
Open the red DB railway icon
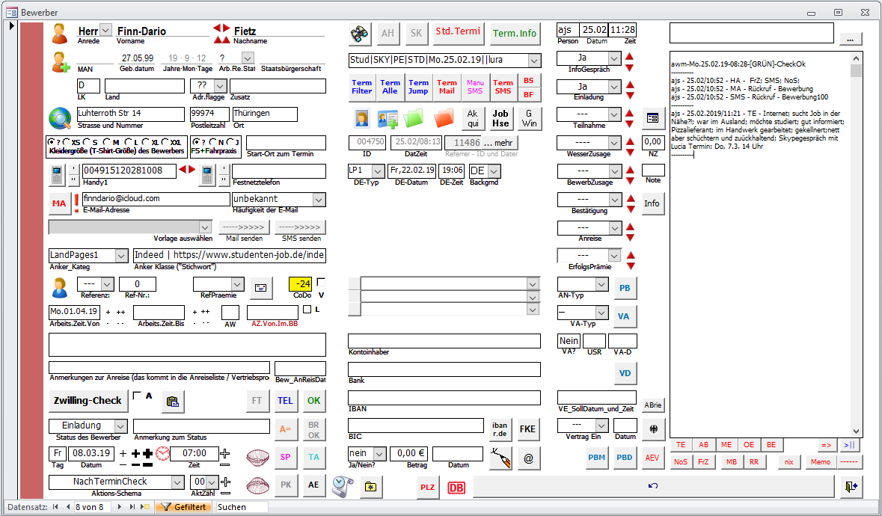(x=456, y=487)
